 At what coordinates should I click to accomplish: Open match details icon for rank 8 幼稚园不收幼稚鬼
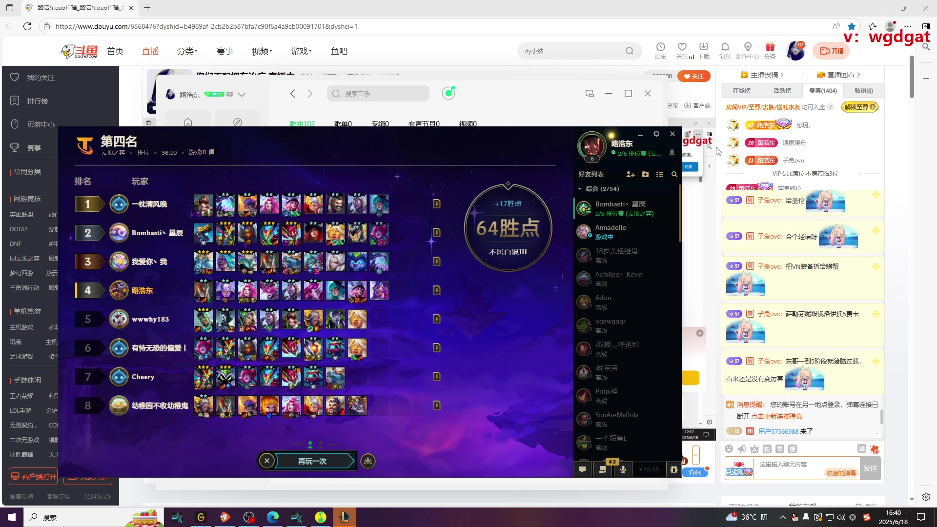click(x=437, y=405)
